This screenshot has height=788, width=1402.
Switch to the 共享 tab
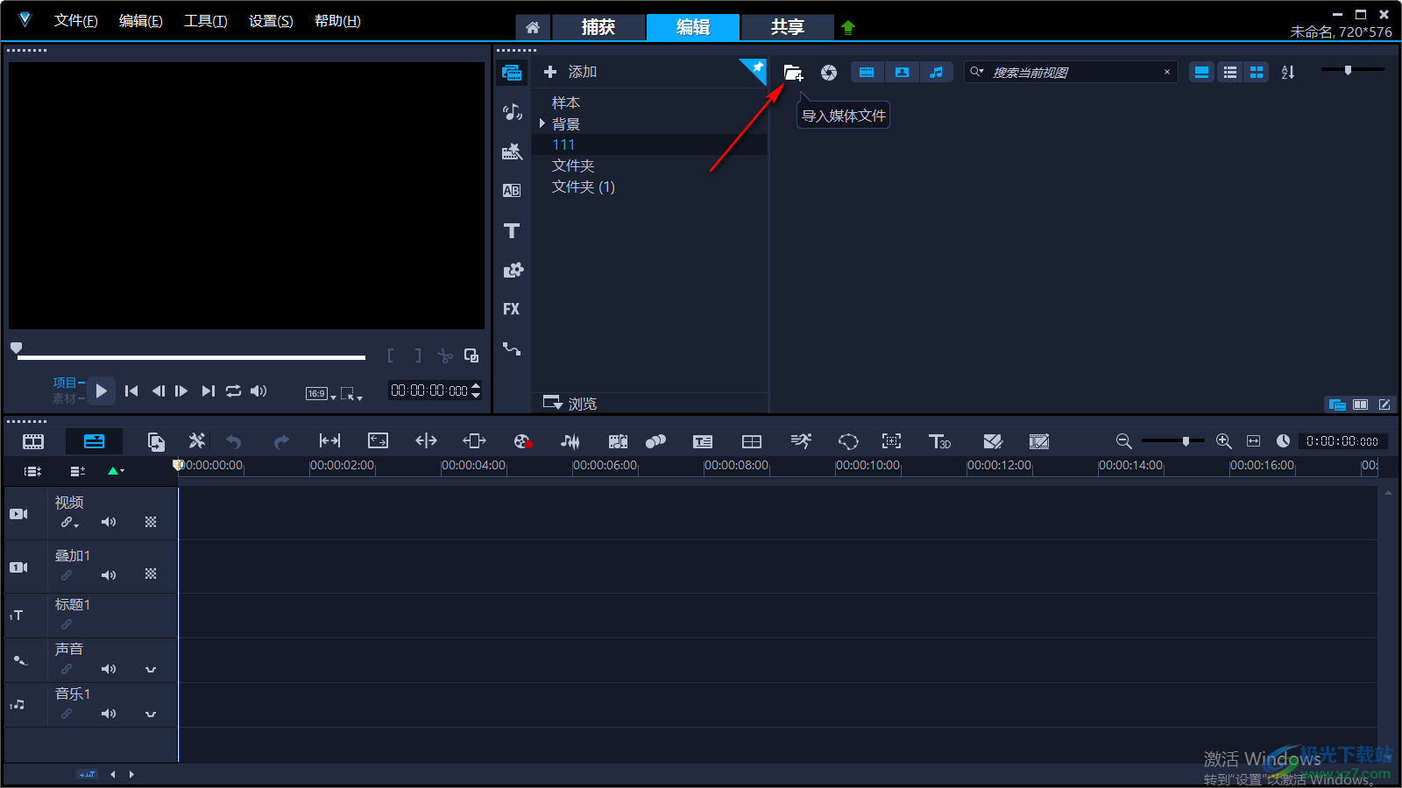point(787,27)
